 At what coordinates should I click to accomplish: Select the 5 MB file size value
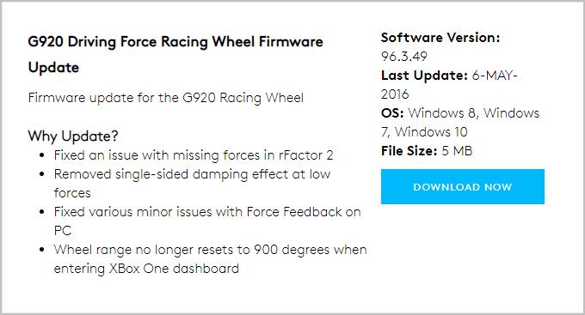click(x=457, y=151)
